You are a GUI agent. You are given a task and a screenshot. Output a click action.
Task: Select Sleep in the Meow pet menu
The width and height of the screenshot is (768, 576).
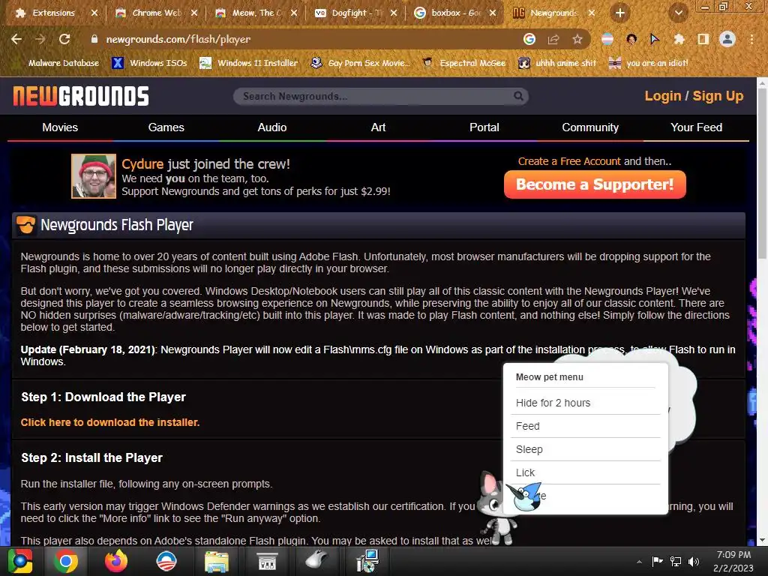pos(585,450)
